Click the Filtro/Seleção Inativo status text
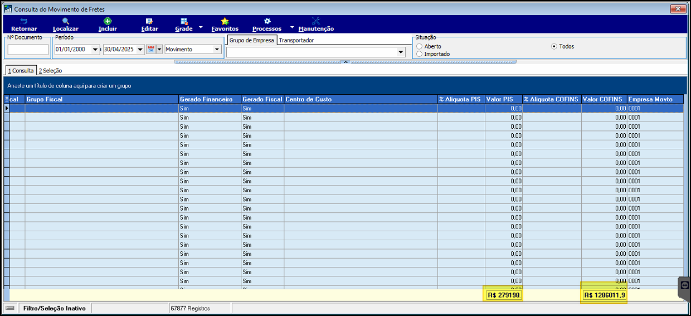 coord(55,308)
